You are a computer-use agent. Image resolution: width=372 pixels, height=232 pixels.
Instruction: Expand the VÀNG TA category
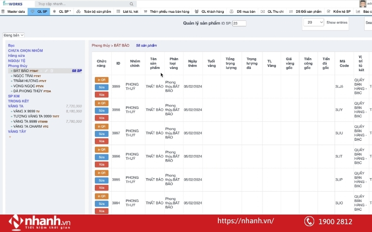pyautogui.click(x=16, y=106)
